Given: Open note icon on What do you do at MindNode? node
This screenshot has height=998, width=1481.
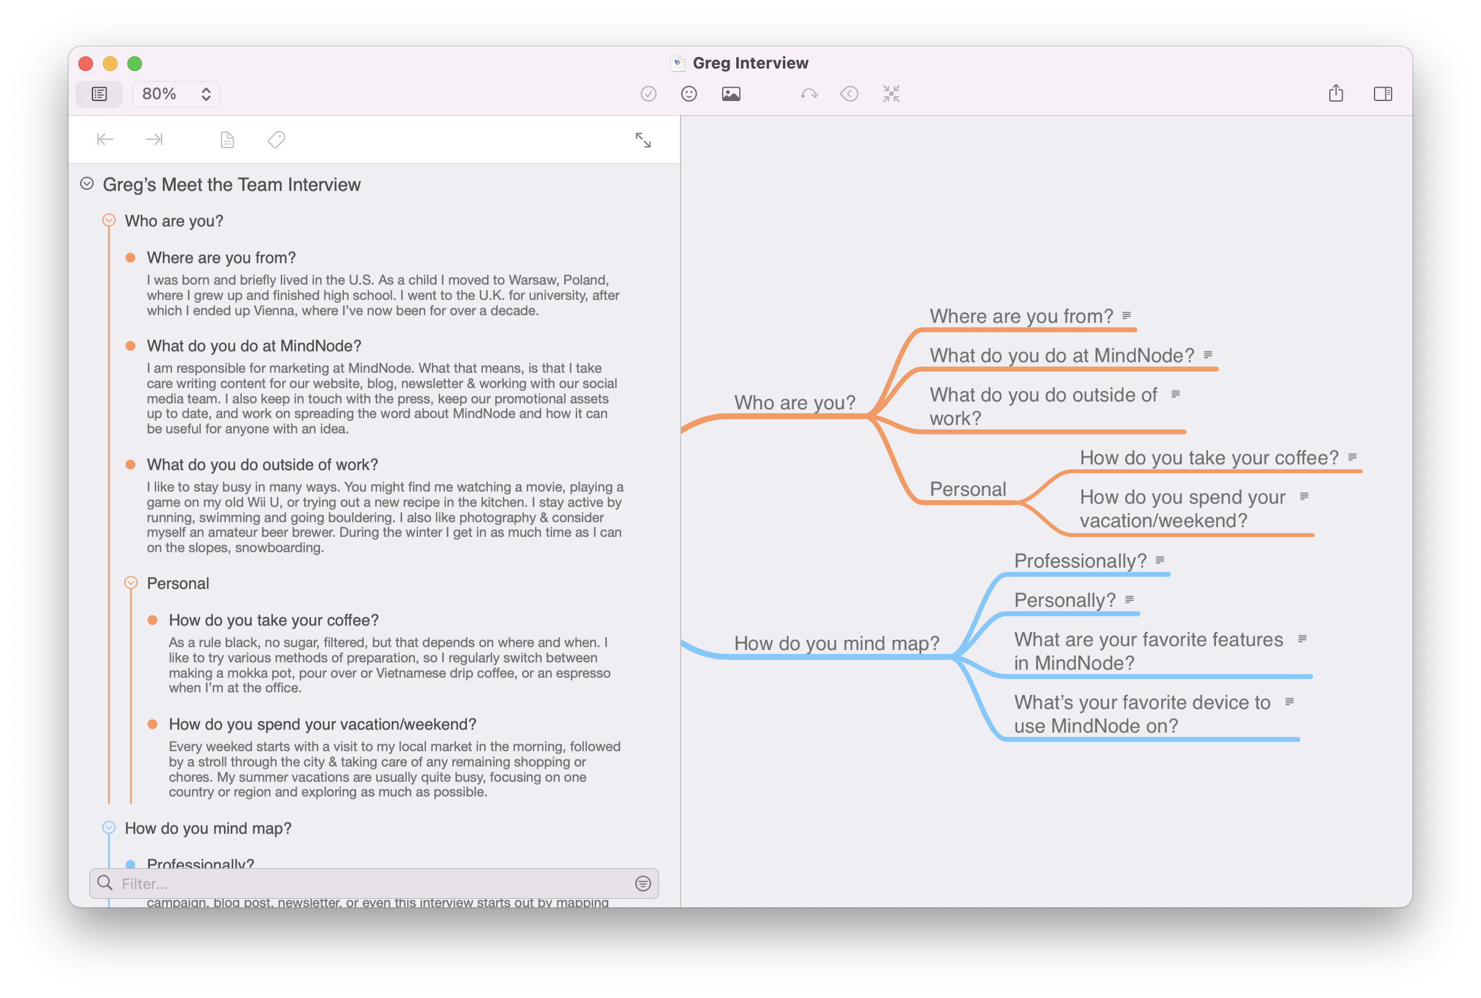Looking at the screenshot, I should click(1208, 355).
